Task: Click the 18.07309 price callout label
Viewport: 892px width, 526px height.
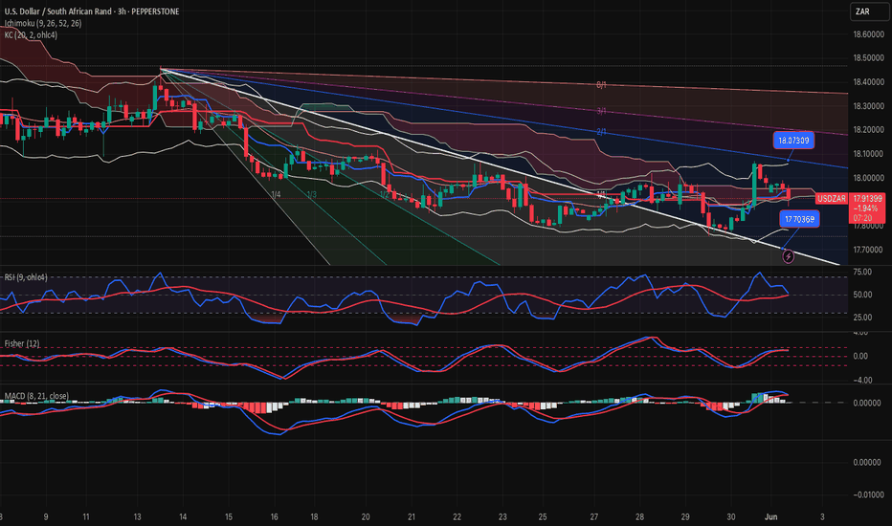Action: click(793, 141)
